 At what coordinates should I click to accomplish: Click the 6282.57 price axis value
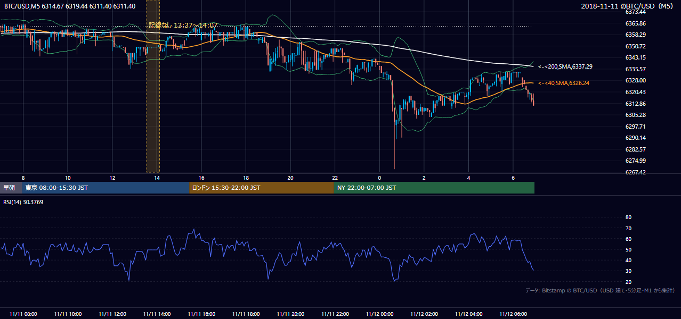[636, 149]
